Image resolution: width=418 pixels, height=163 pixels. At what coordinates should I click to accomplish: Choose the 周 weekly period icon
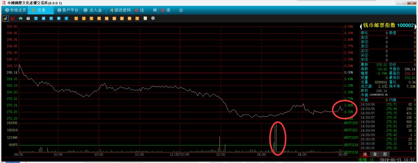(43, 19)
